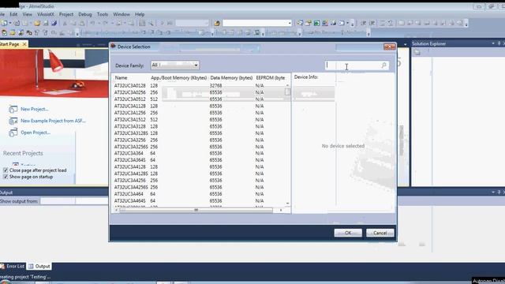
Task: Open the Solution Explorer window position dropdown arrow
Action: 493,43
